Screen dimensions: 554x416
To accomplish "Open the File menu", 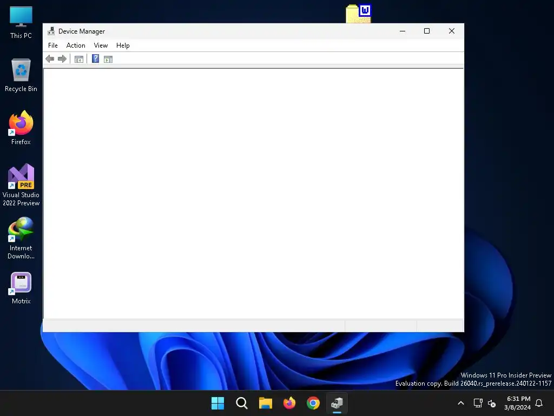I will 52,45.
